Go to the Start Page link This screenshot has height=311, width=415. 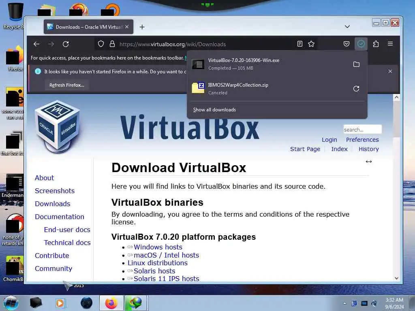pyautogui.click(x=305, y=149)
